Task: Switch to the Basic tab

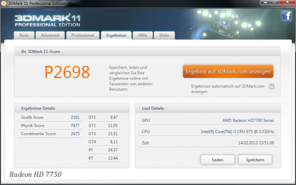Action: coord(24,35)
